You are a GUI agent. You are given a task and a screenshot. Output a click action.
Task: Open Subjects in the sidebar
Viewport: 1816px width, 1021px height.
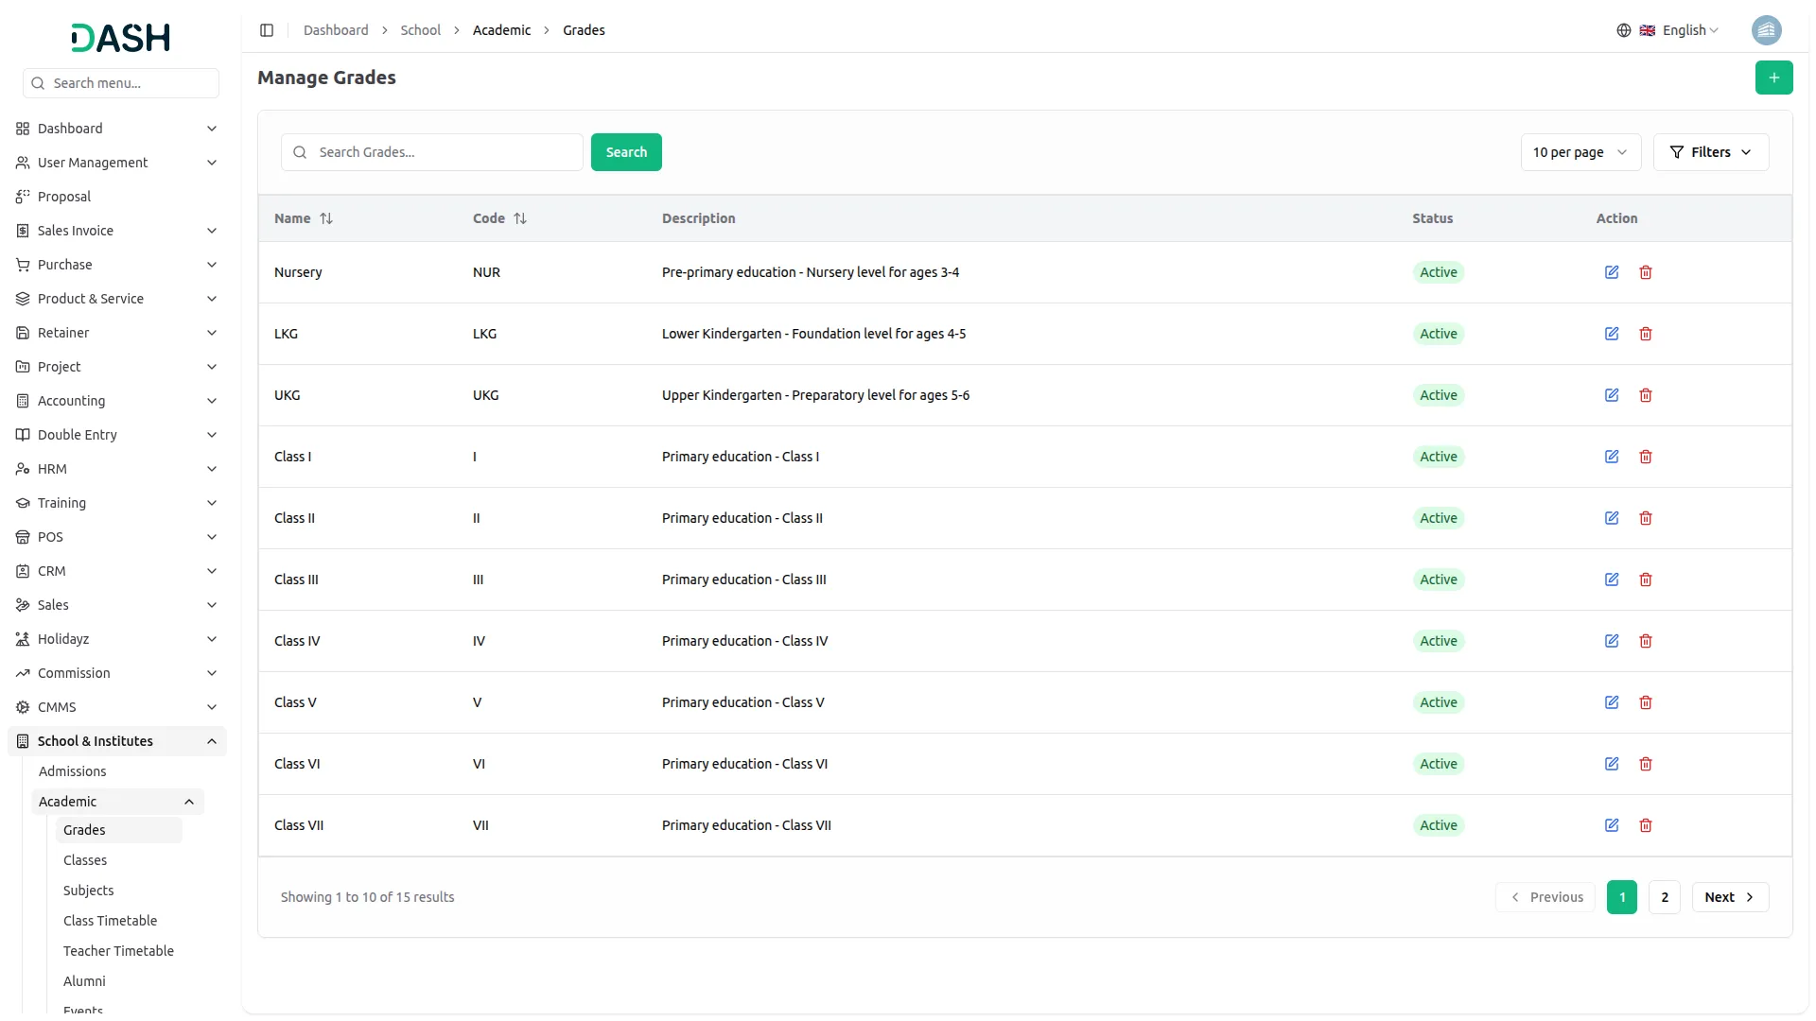coord(89,891)
